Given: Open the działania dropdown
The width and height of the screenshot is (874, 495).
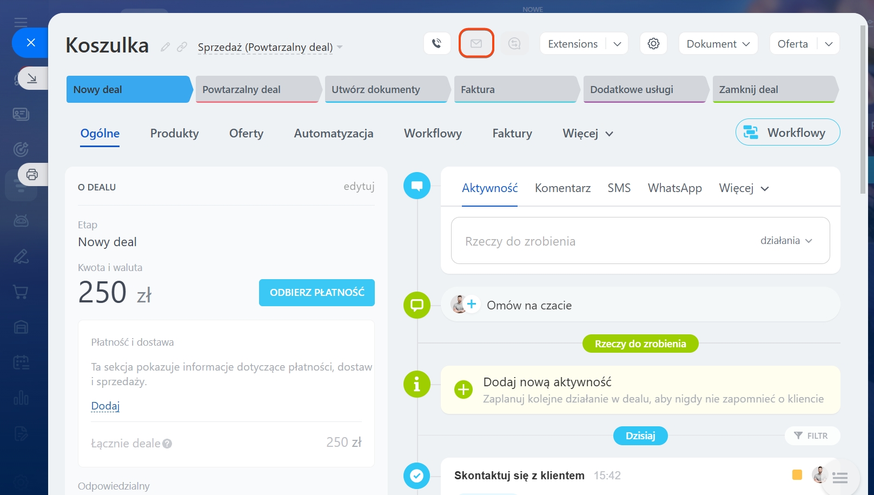Looking at the screenshot, I should (786, 241).
